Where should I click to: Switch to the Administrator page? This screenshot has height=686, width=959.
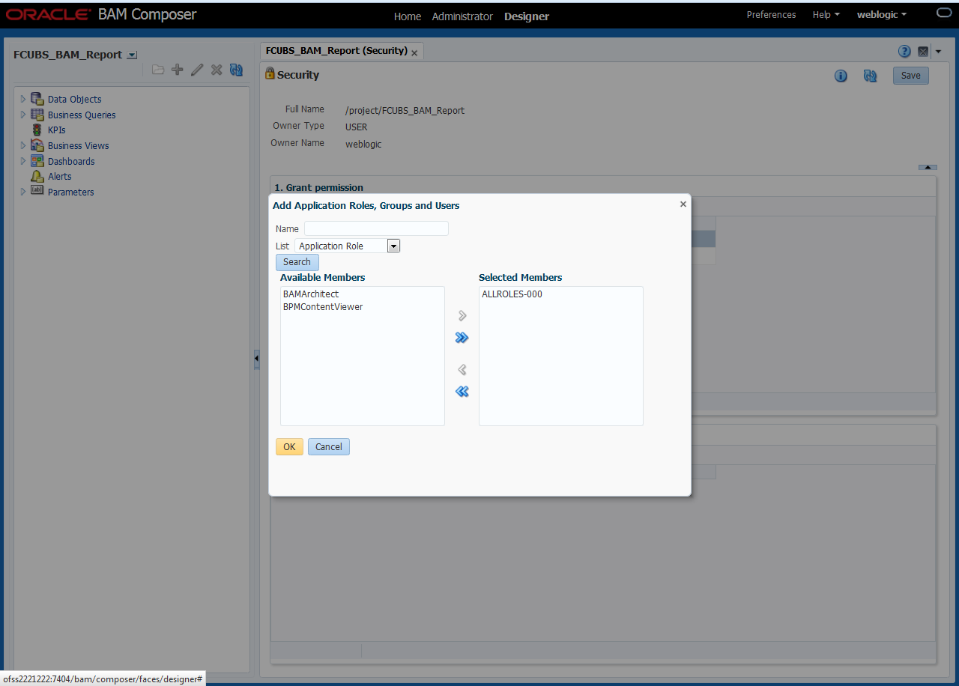[462, 16]
